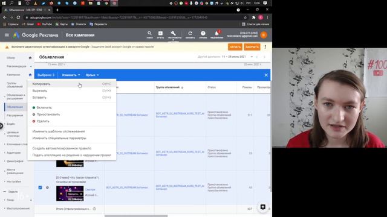Screen dimensions: 387x217
Task: Open the Windows action center
Action: click(x=265, y=3)
